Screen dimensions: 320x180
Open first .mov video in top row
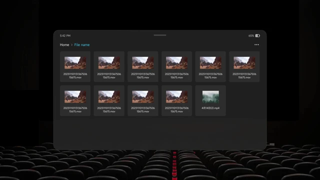[x=75, y=66]
